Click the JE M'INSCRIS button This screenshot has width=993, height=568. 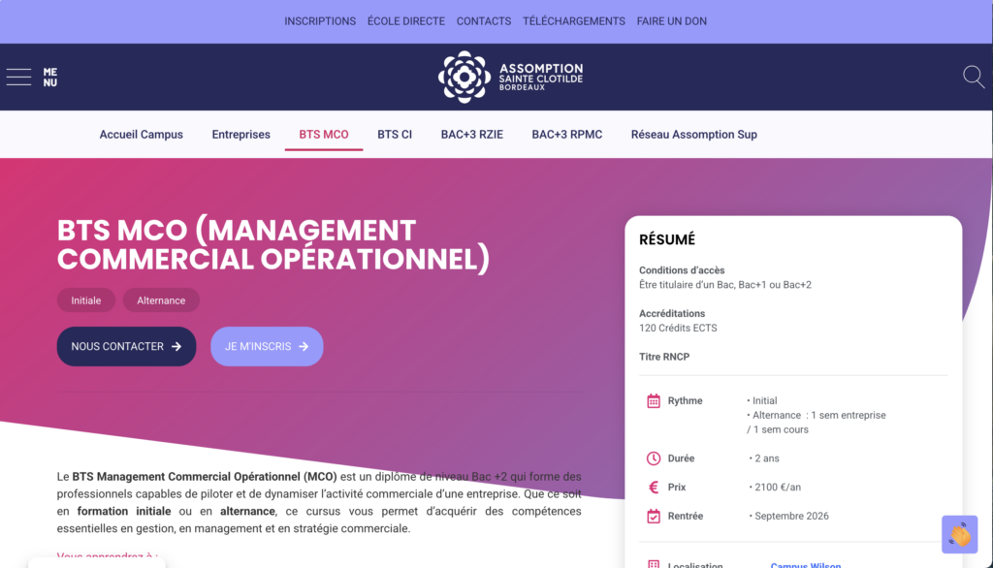click(267, 346)
